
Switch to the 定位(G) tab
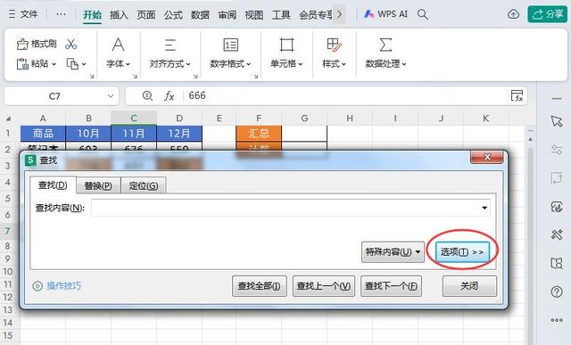coord(144,186)
